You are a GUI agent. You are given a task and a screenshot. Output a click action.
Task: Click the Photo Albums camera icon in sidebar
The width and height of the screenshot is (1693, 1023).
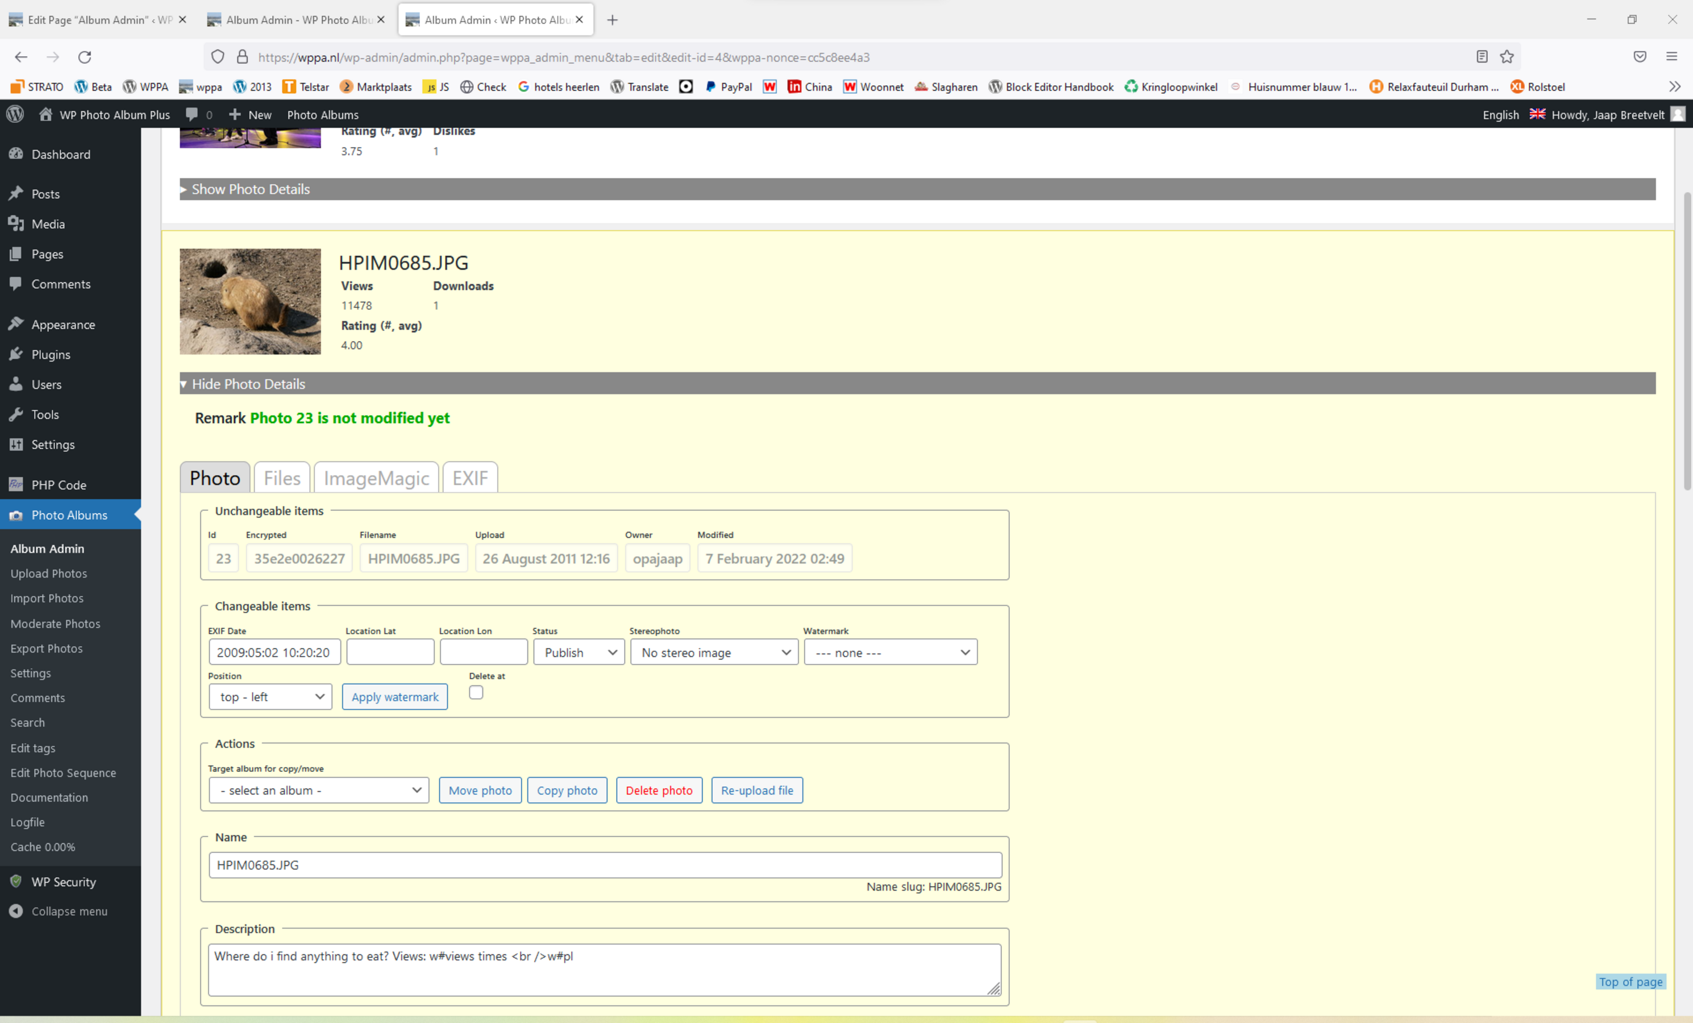click(16, 515)
